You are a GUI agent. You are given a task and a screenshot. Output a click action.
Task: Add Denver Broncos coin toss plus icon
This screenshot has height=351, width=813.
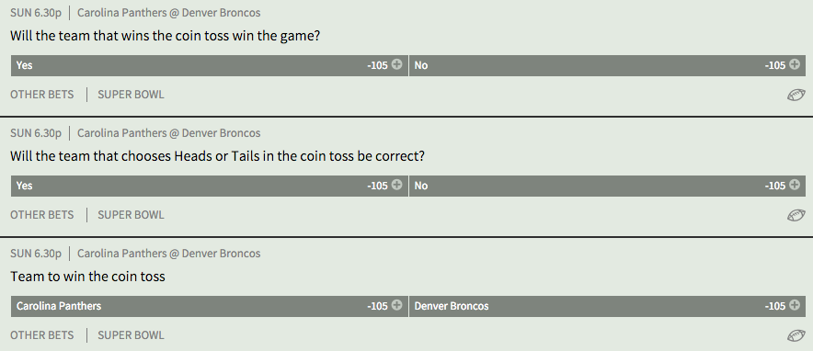(x=795, y=305)
